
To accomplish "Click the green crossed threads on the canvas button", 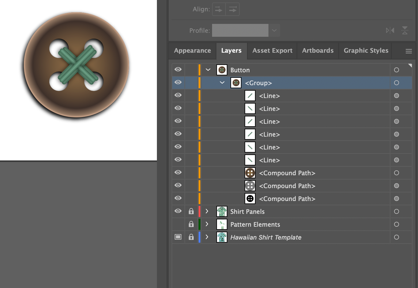I will (78, 65).
